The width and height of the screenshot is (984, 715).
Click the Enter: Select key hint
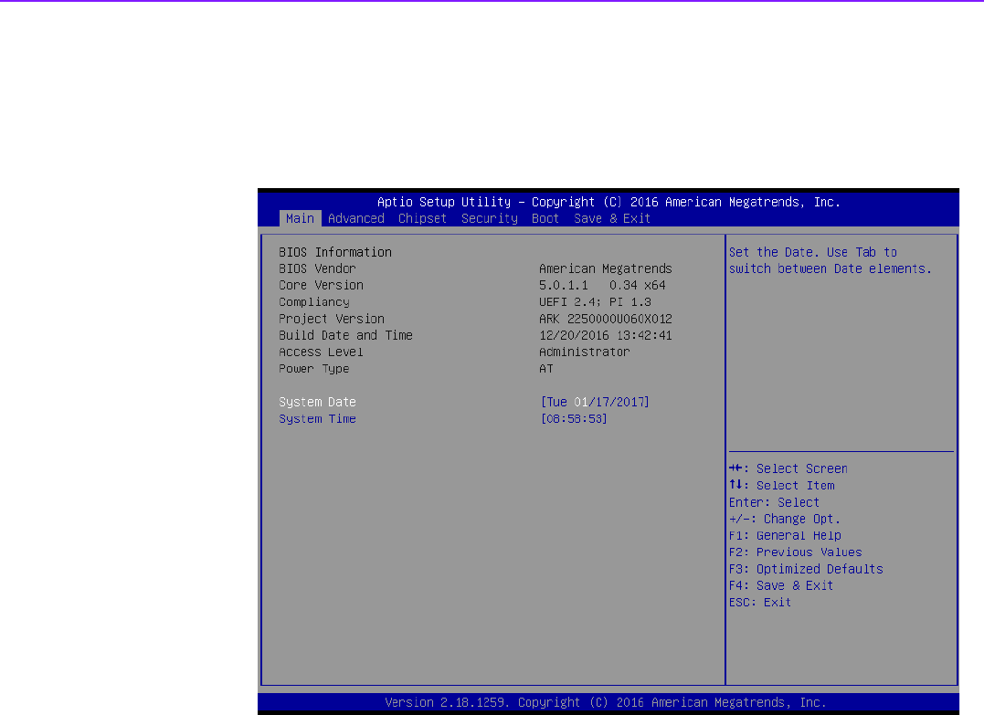pyautogui.click(x=775, y=502)
